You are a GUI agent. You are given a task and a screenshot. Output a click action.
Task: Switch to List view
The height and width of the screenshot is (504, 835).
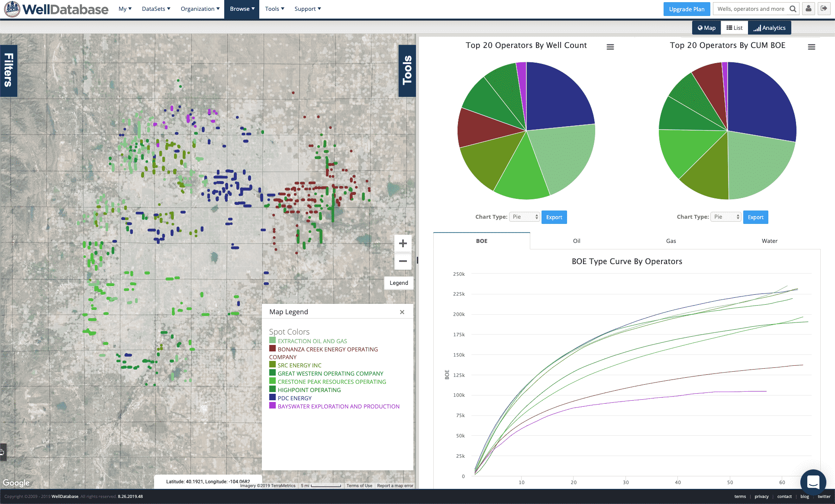tap(735, 28)
